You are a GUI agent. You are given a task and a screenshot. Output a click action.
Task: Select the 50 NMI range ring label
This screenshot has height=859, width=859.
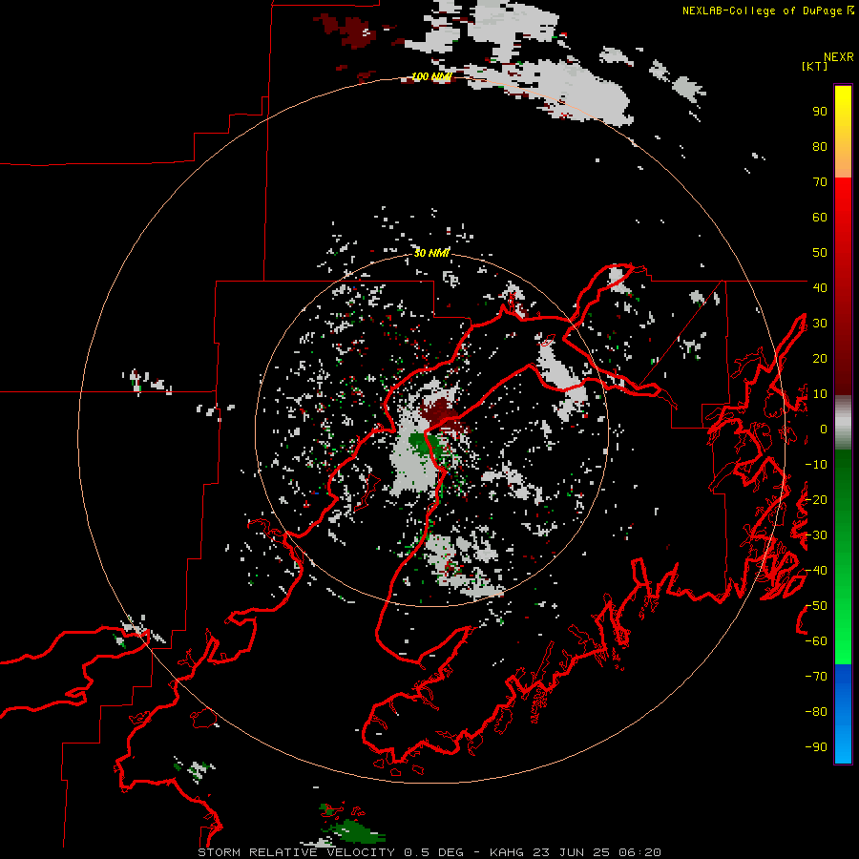click(x=431, y=253)
